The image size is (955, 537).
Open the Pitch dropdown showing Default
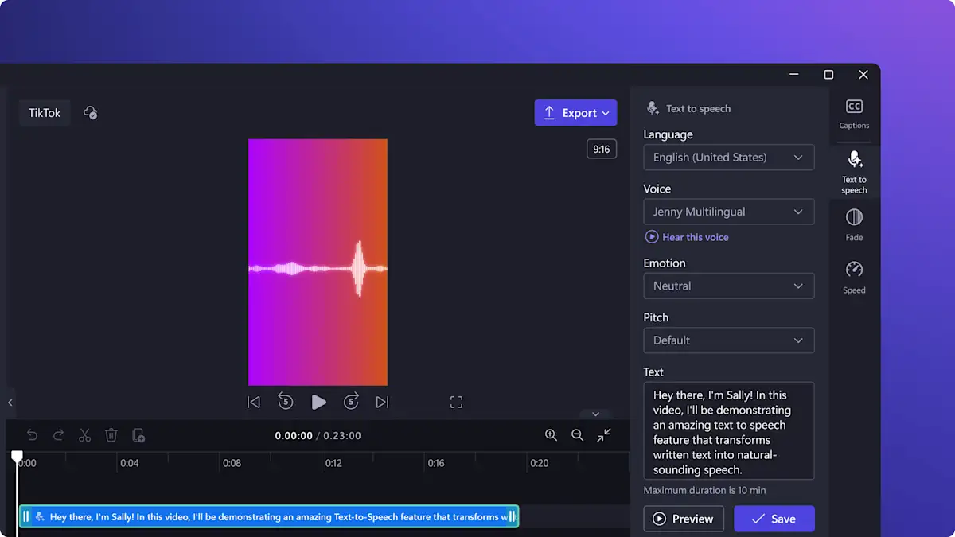coord(728,340)
